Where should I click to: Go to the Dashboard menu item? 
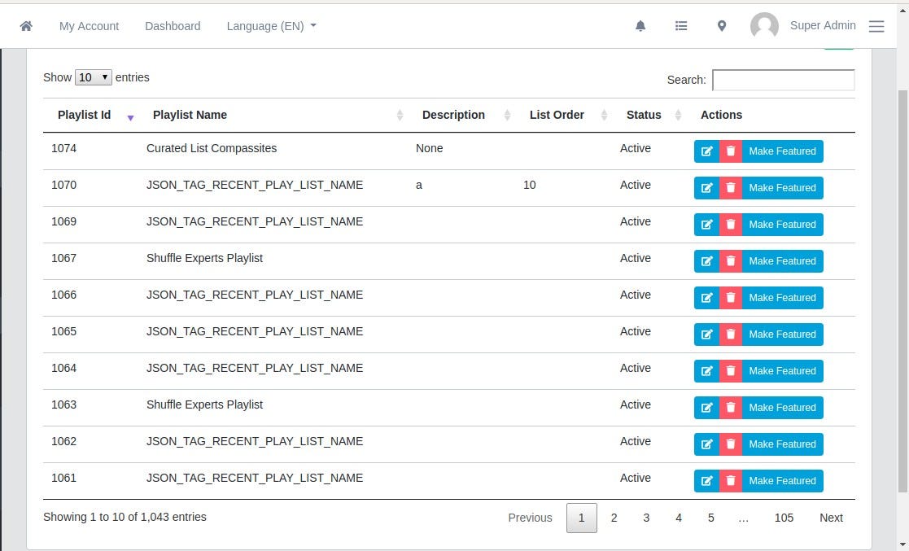coord(173,25)
